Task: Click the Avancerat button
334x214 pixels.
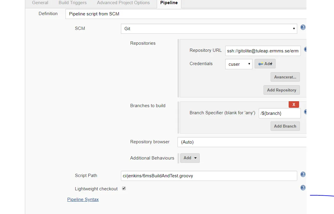Action: tap(285, 77)
